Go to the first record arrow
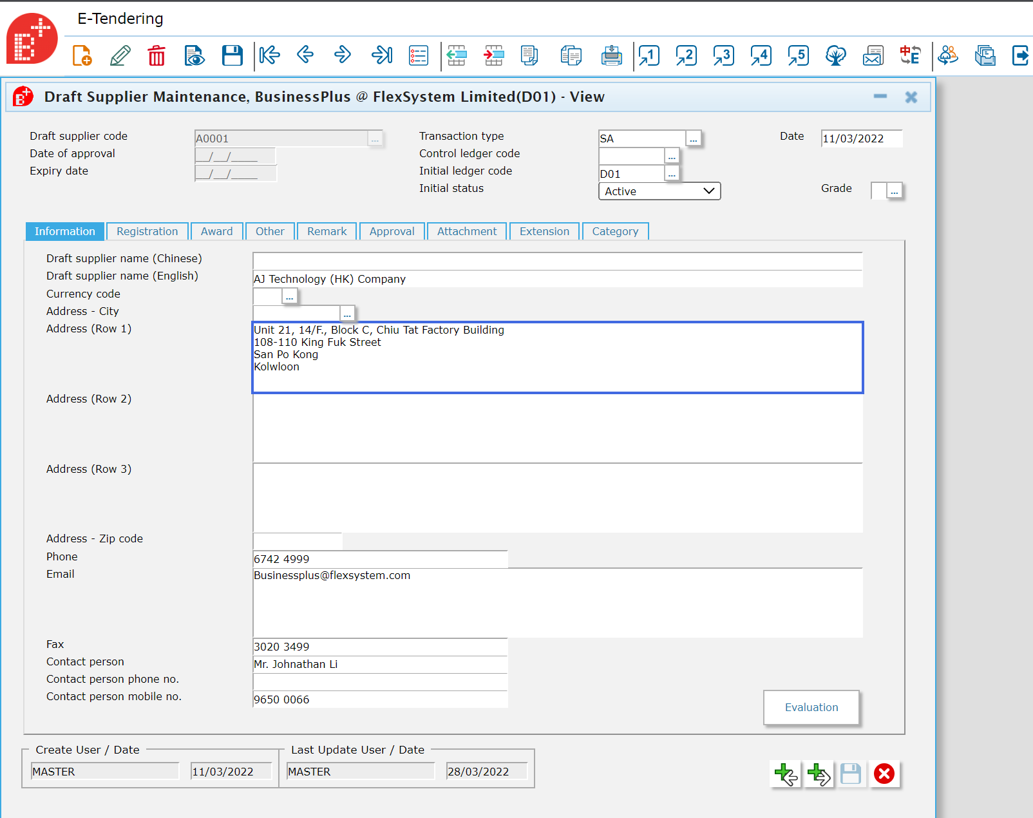The height and width of the screenshot is (818, 1033). tap(270, 55)
